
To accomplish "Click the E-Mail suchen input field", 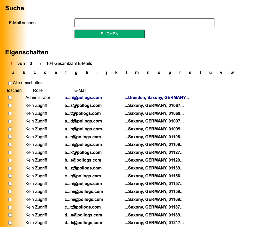I will 145,23.
